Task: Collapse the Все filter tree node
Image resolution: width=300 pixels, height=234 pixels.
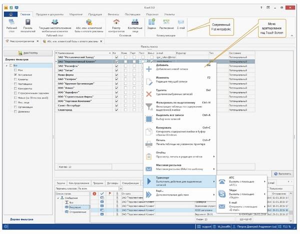Action: 7,65
